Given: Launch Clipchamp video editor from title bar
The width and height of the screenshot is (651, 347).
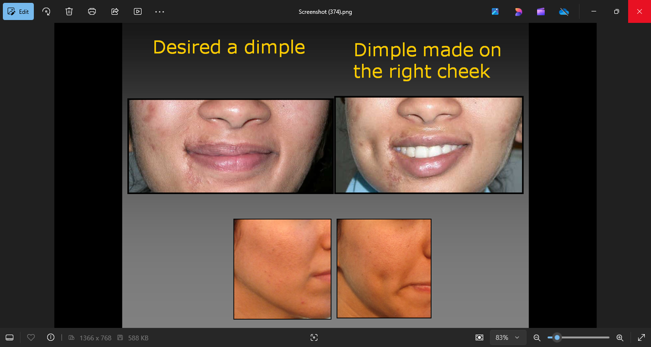Looking at the screenshot, I should (x=541, y=11).
